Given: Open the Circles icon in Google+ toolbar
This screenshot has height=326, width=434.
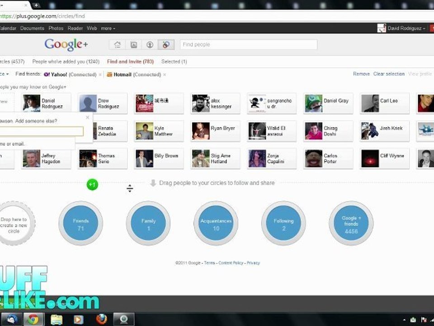Looking at the screenshot, I should click(166, 45).
